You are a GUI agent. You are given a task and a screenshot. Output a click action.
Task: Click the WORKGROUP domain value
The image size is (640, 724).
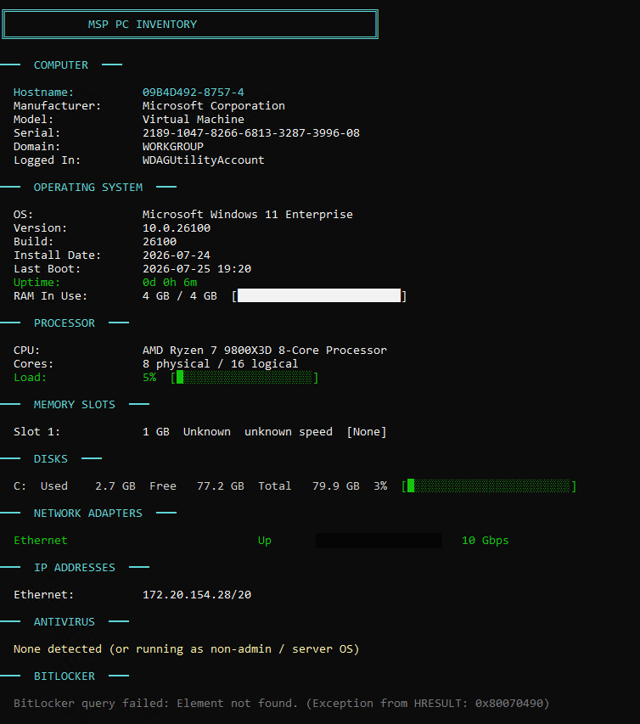172,147
